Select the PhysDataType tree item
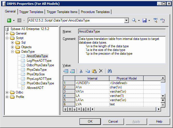Screen dimensions: 173x128 point(37,70)
